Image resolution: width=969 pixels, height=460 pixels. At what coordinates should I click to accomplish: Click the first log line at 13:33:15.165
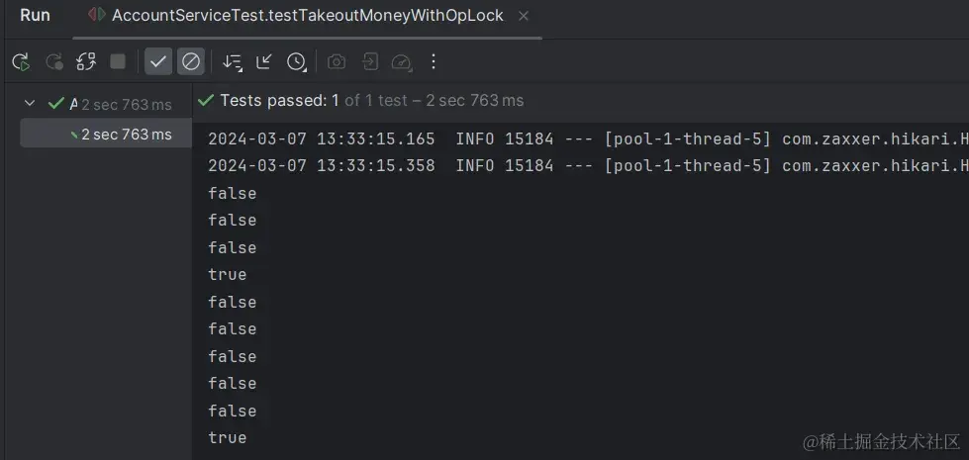pyautogui.click(x=584, y=138)
